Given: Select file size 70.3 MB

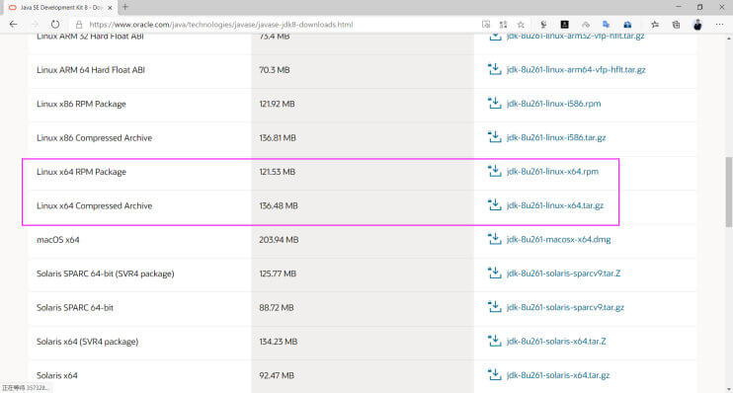Looking at the screenshot, I should [275, 70].
